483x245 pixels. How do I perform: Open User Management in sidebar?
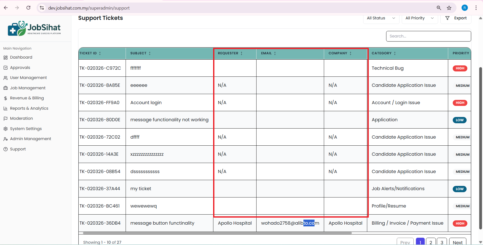[x=28, y=78]
